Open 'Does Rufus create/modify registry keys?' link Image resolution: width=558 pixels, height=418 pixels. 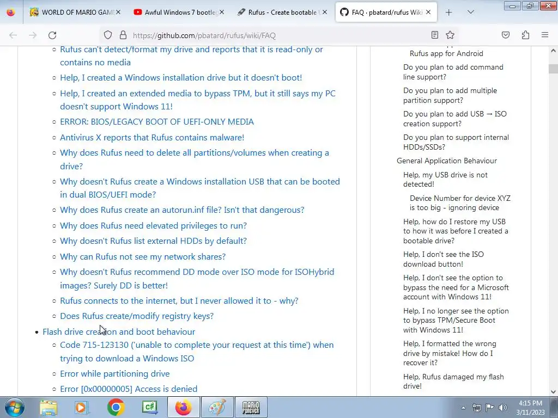(137, 316)
